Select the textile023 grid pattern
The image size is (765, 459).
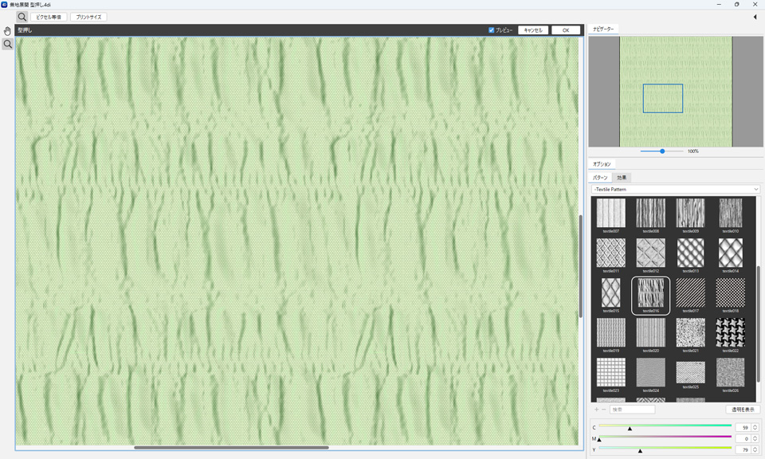tap(610, 373)
